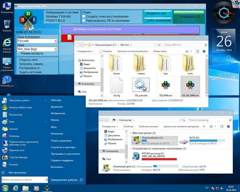Viewport: 240px width, 192px height.
Task: Enable create restore point checkbox
Action: pyautogui.click(x=84, y=16)
